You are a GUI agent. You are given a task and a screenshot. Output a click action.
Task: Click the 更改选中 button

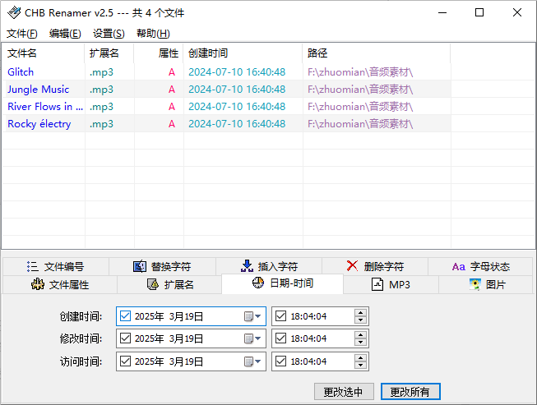click(x=344, y=391)
